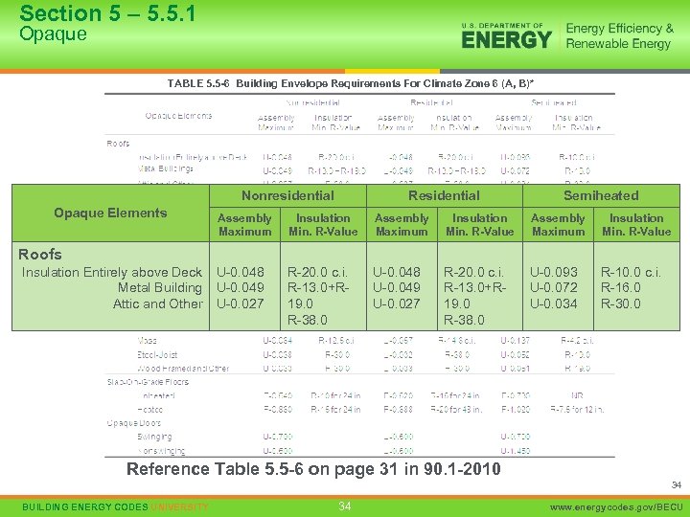Click 'R-20.0 c.i.' in the Nonresidential column
The width and height of the screenshot is (690, 517).
click(317, 272)
